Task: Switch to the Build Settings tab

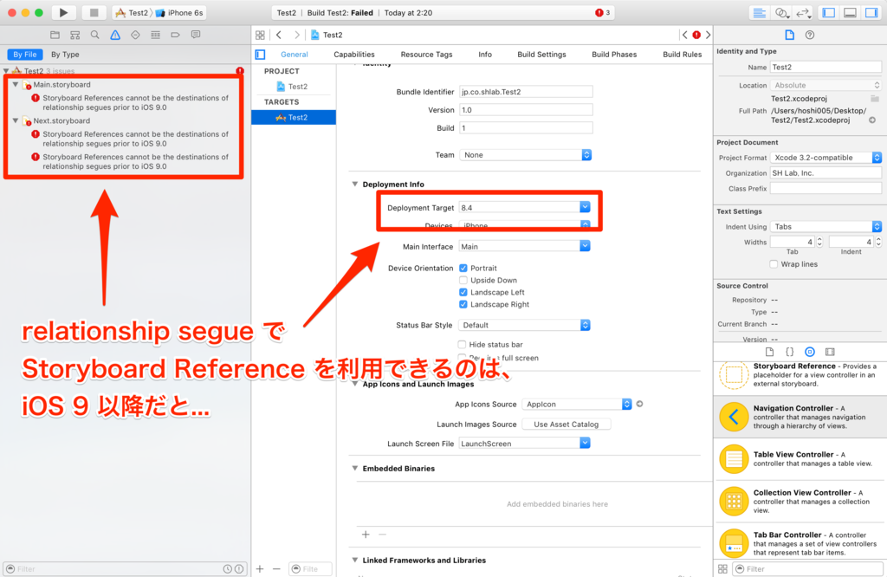Action: point(541,55)
